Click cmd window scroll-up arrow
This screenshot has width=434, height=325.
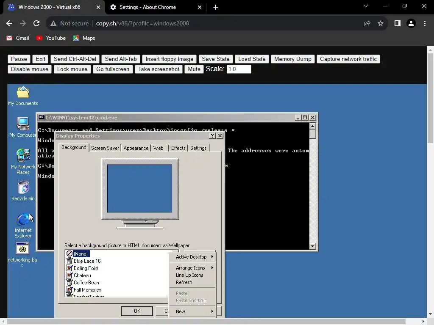click(x=312, y=126)
